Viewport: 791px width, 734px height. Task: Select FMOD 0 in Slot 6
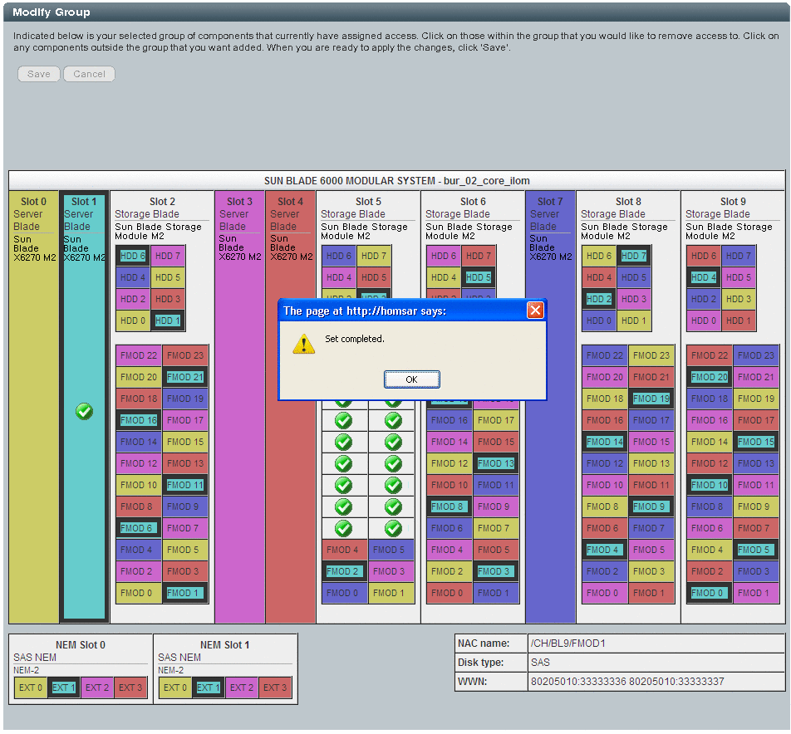coord(450,593)
